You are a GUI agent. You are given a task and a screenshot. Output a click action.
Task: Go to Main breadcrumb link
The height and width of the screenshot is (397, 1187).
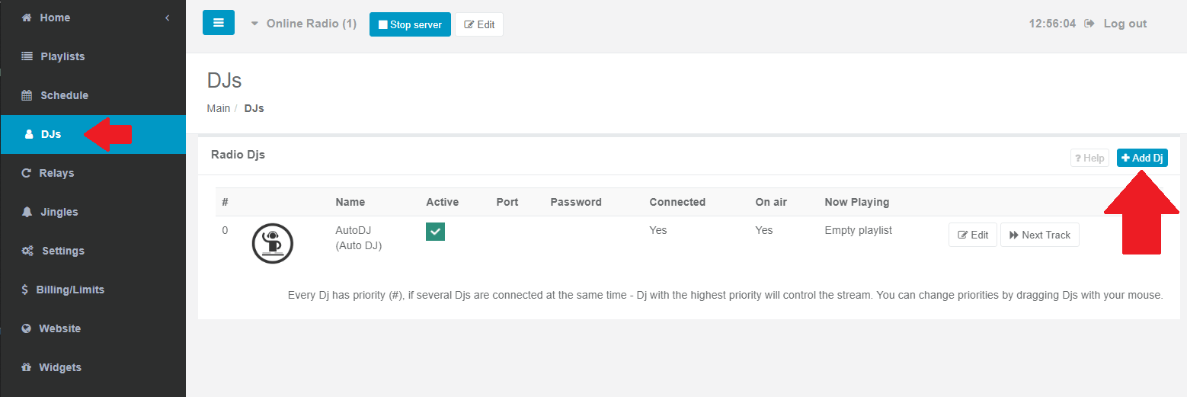[x=219, y=108]
